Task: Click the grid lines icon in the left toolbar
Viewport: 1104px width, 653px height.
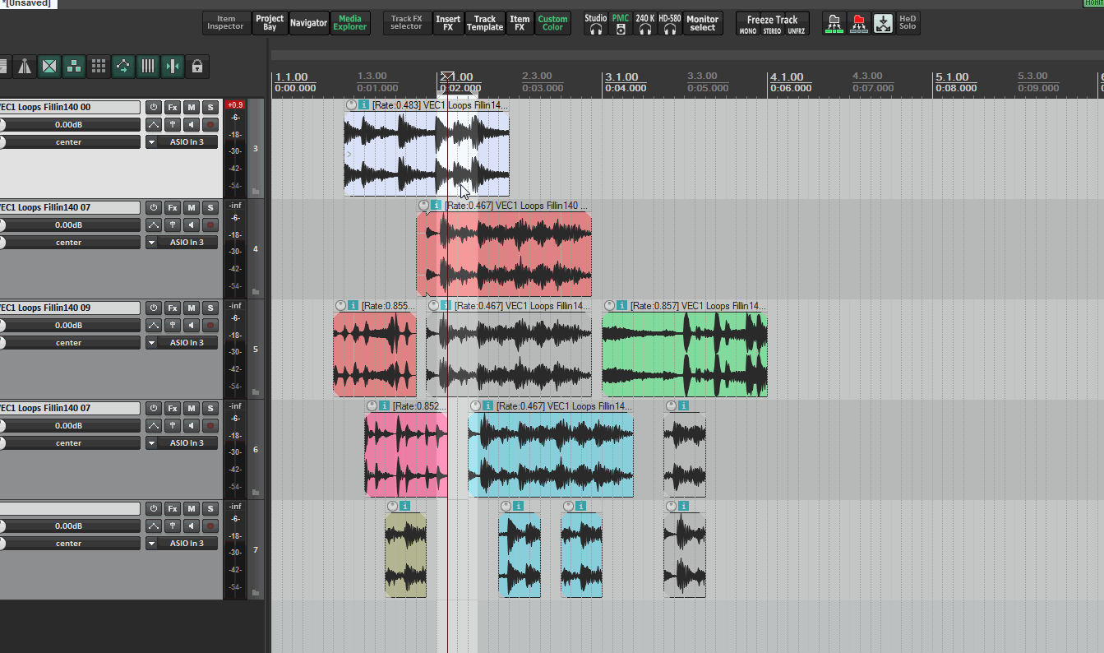Action: [148, 67]
